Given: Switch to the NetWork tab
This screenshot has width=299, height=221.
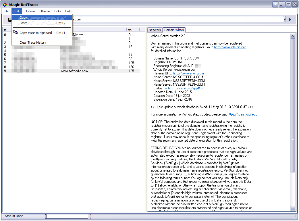Looking at the screenshot, I should coord(155,30).
